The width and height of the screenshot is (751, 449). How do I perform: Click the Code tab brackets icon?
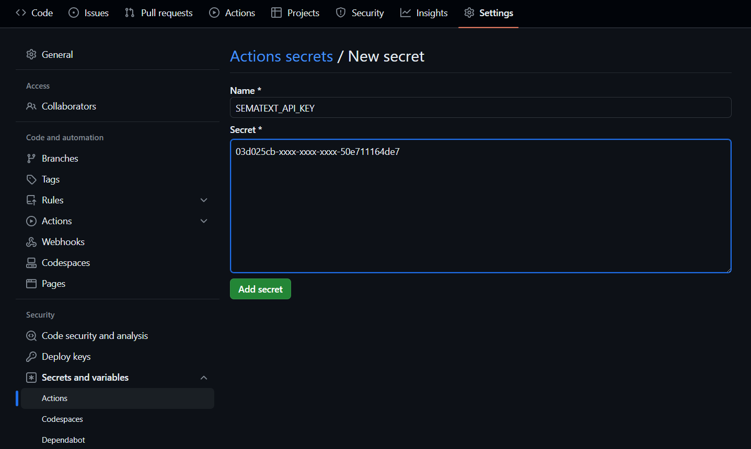click(21, 13)
